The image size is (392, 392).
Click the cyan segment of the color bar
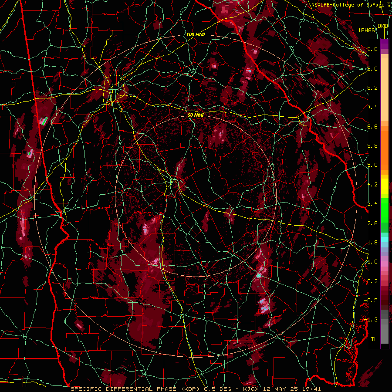point(385,240)
